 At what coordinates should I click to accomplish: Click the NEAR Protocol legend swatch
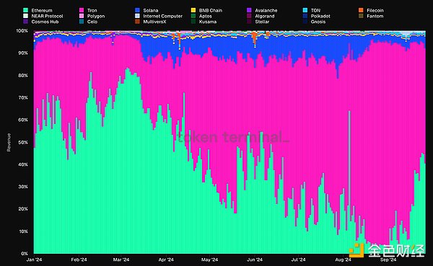(x=26, y=16)
